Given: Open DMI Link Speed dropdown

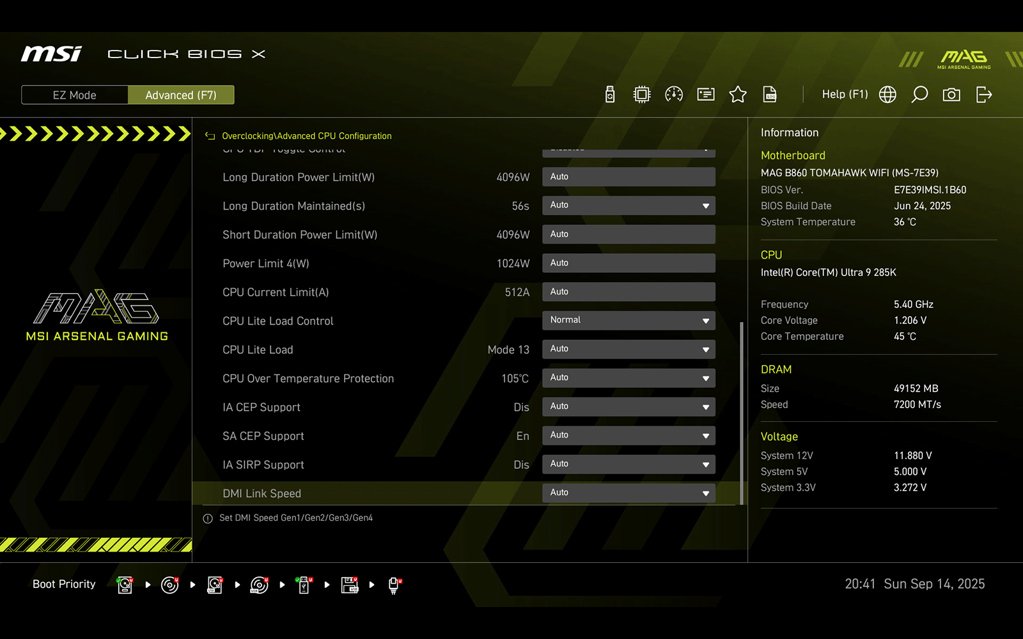Looking at the screenshot, I should (x=629, y=493).
